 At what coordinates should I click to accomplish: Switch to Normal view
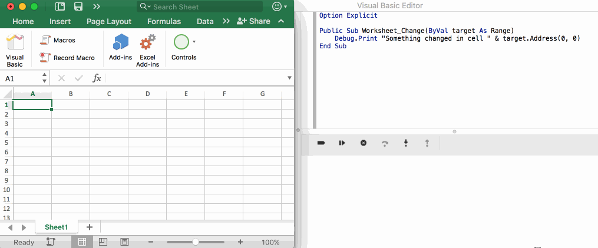82,242
